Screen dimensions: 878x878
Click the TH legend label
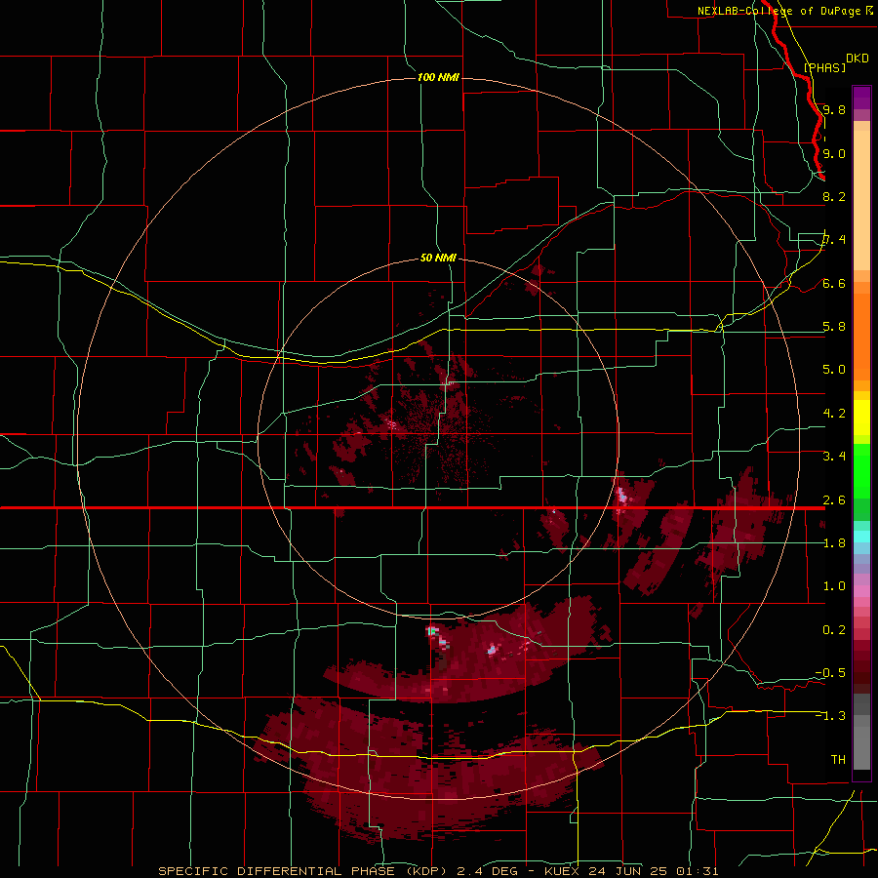coord(838,760)
